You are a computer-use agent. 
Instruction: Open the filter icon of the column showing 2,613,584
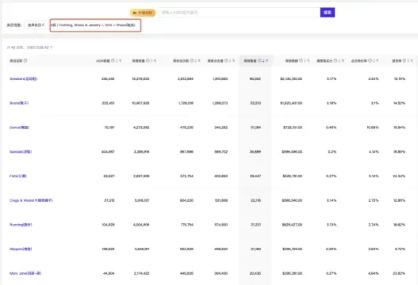pyautogui.click(x=199, y=61)
